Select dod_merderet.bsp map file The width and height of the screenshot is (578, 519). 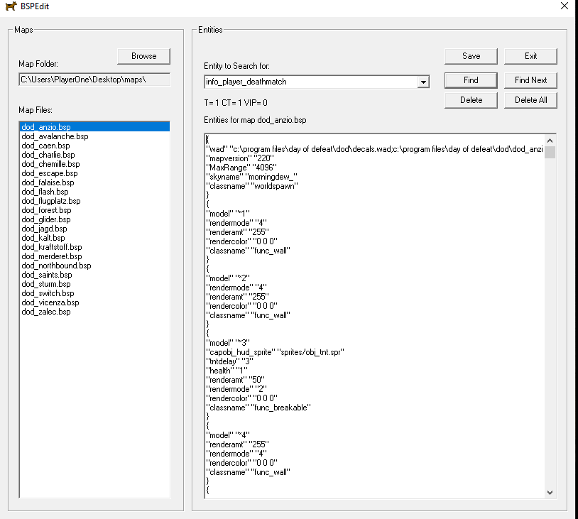point(94,256)
